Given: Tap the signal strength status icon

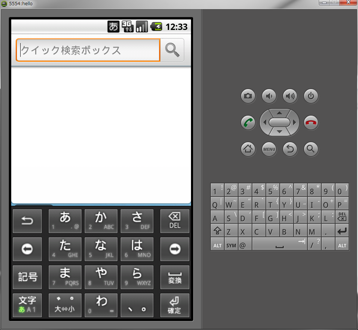Looking at the screenshot, I should tap(142, 27).
